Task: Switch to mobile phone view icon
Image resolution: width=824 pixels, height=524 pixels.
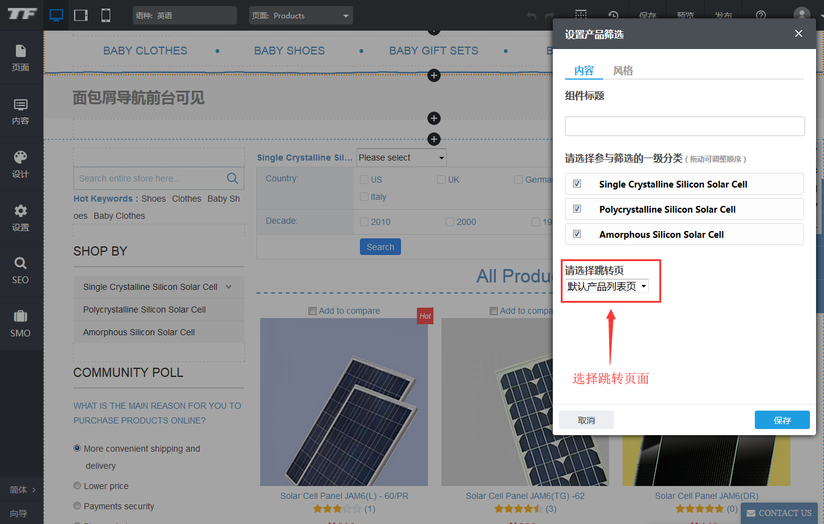Action: 106,15
